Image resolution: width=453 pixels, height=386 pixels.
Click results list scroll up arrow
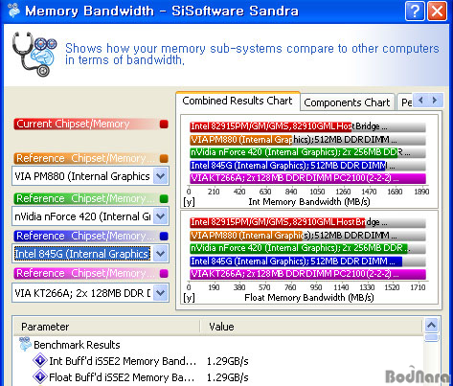pyautogui.click(x=432, y=326)
